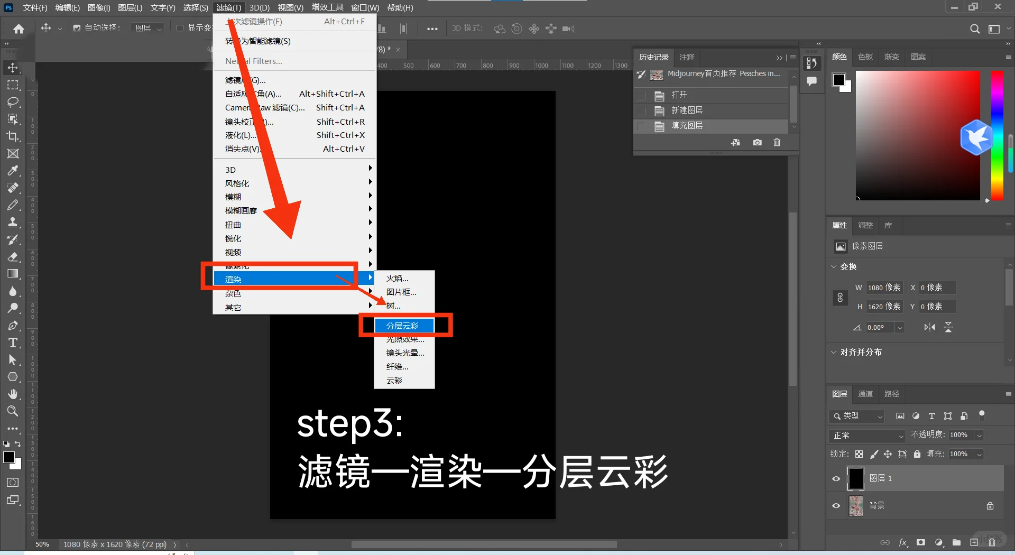The height and width of the screenshot is (555, 1015).
Task: Expand the 模糊 filter submenu
Action: [x=294, y=197]
